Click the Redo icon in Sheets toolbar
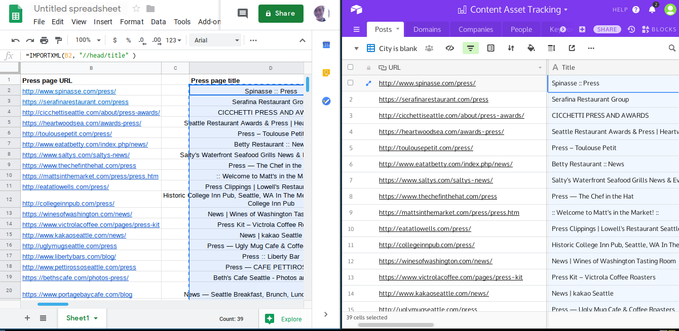The height and width of the screenshot is (331, 679). [x=30, y=40]
